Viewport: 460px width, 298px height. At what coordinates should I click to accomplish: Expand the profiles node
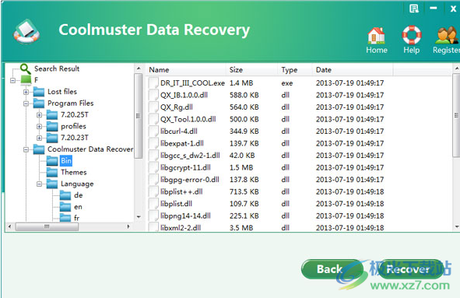[x=39, y=126]
